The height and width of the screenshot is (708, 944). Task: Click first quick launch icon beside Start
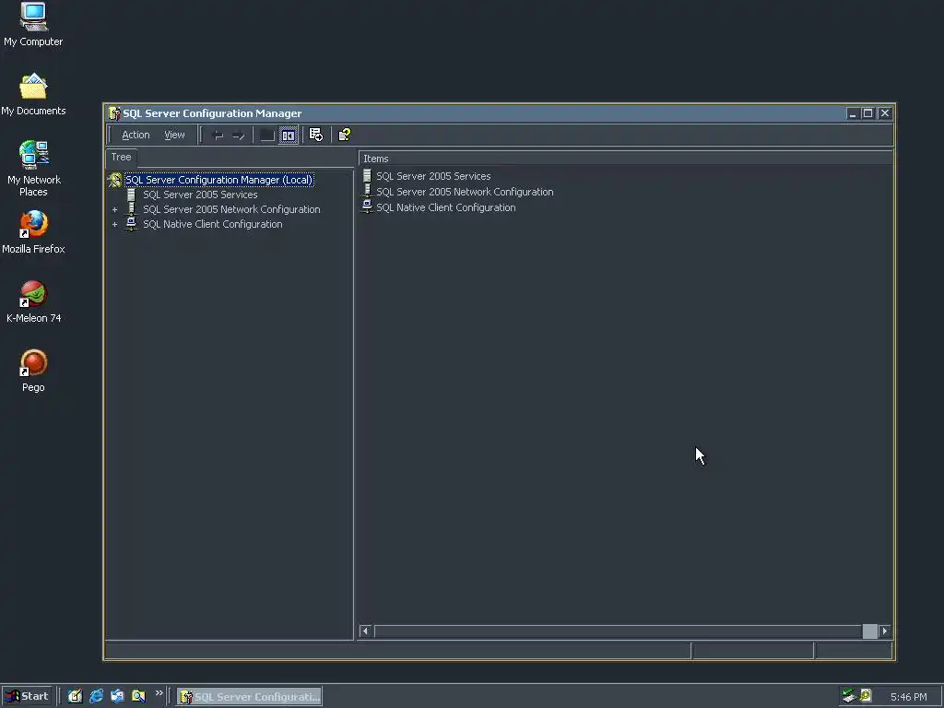pyautogui.click(x=75, y=697)
